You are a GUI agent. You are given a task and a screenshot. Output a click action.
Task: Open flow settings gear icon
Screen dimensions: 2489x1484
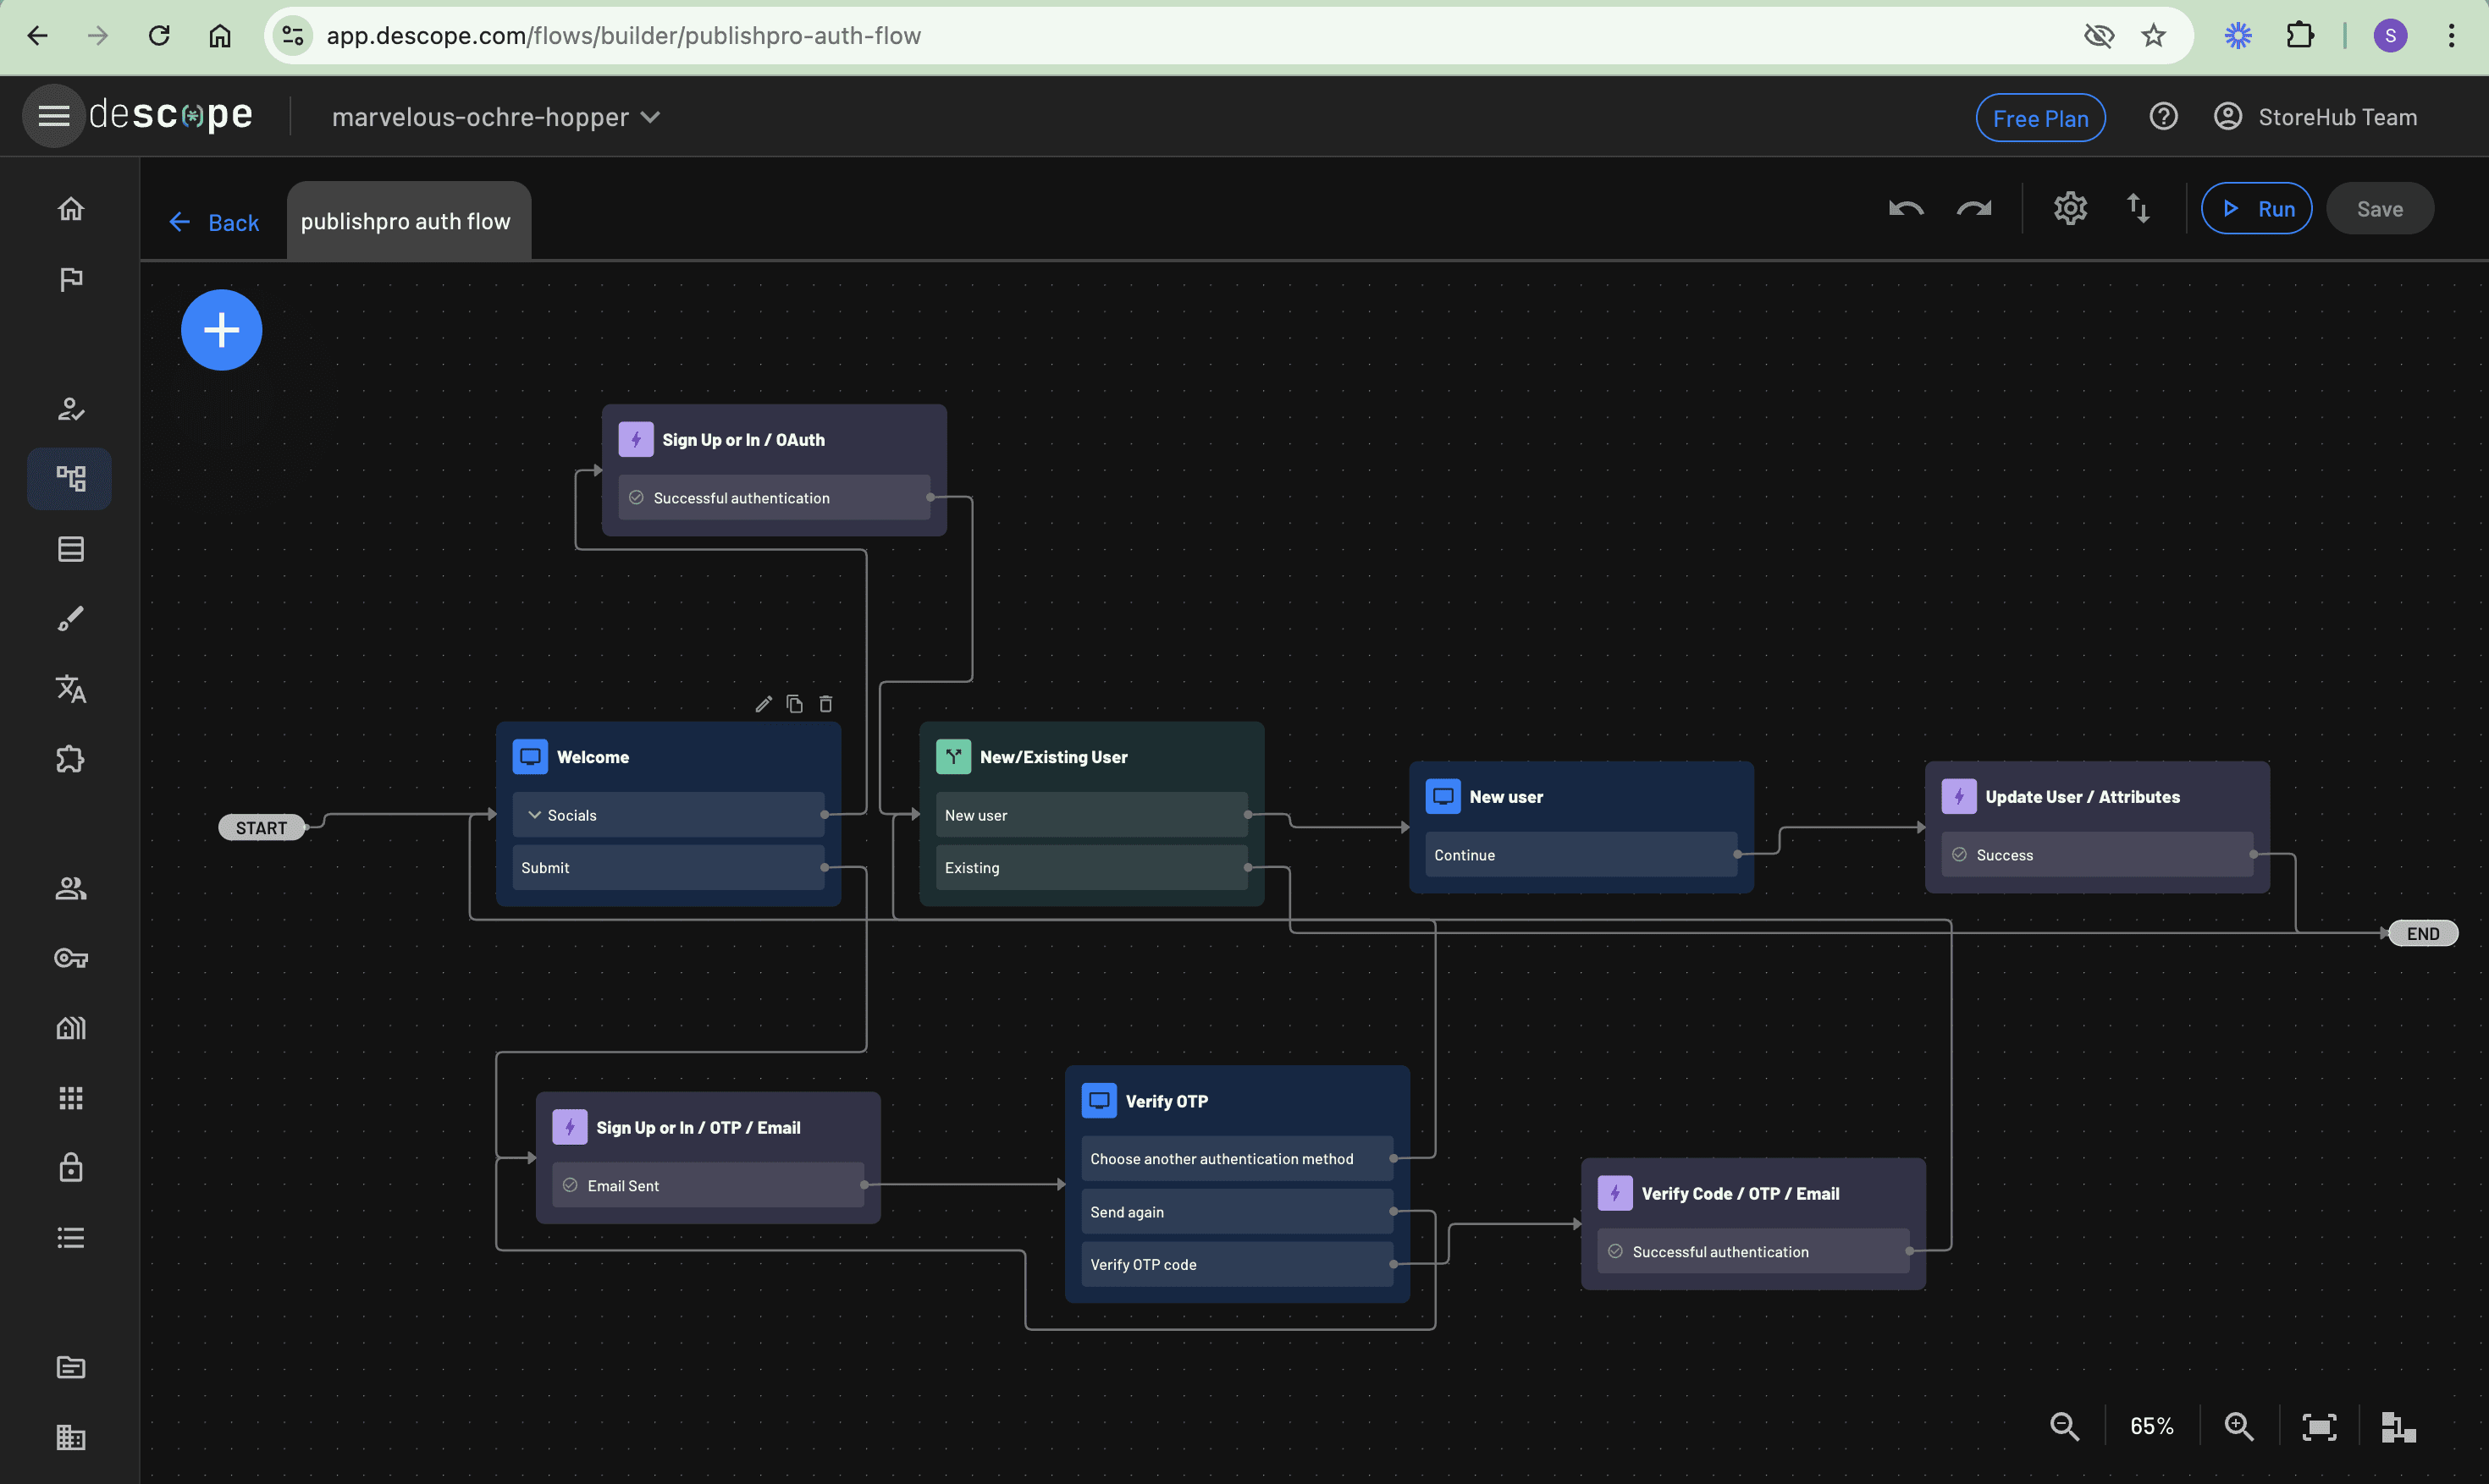point(2070,209)
